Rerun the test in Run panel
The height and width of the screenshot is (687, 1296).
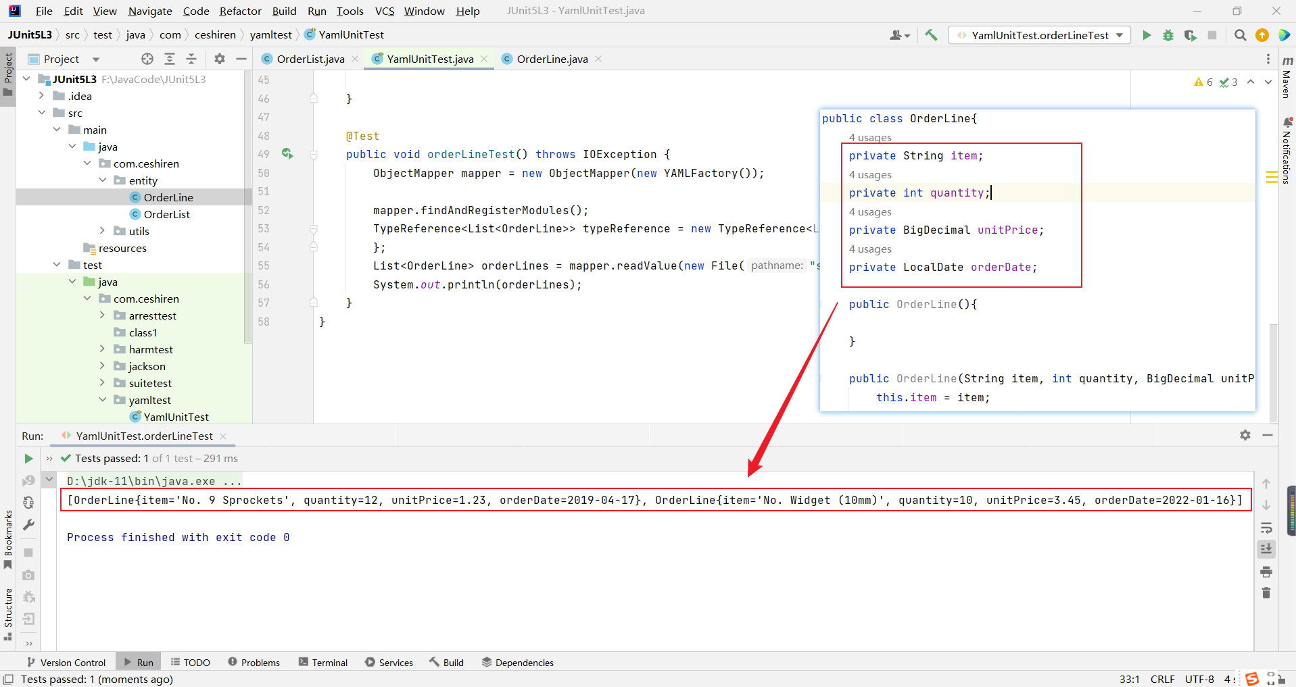(28, 459)
